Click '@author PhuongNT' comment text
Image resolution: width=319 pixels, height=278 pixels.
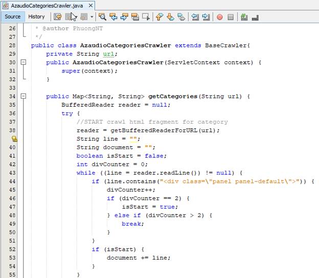pos(73,29)
